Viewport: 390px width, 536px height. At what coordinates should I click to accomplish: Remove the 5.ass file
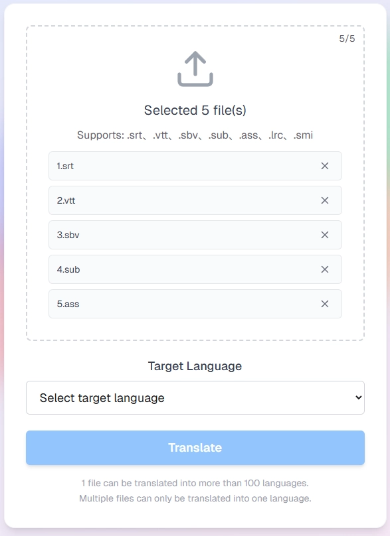[x=324, y=303]
